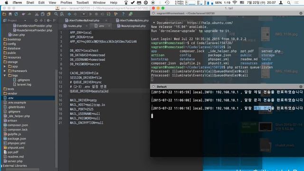Click the Help question mark icon
The width and height of the screenshot is (304, 171).
[123, 14]
